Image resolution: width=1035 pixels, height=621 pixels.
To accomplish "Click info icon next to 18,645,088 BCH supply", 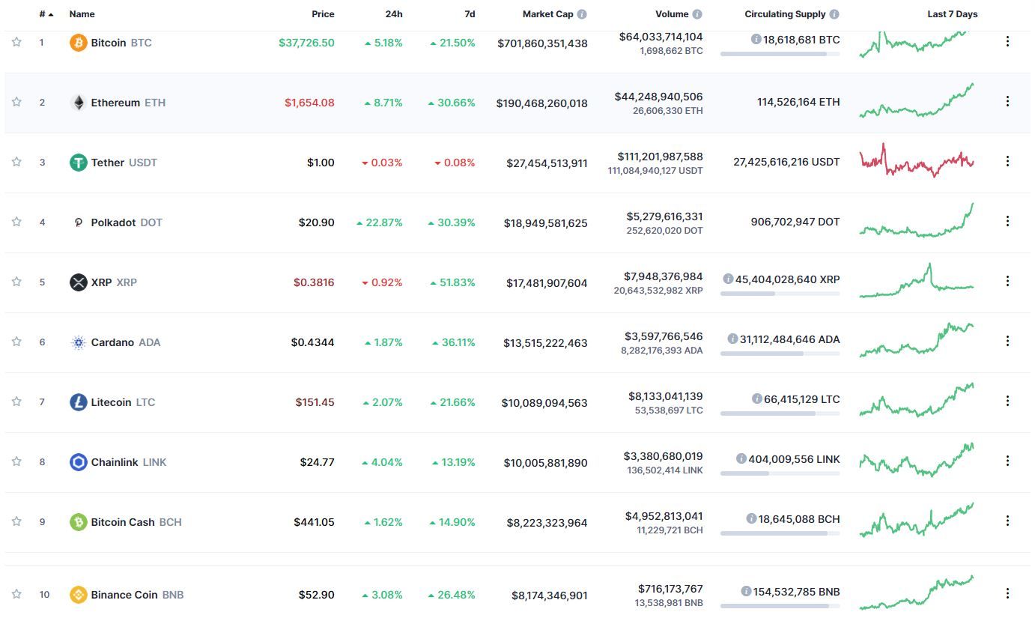I will 751,518.
